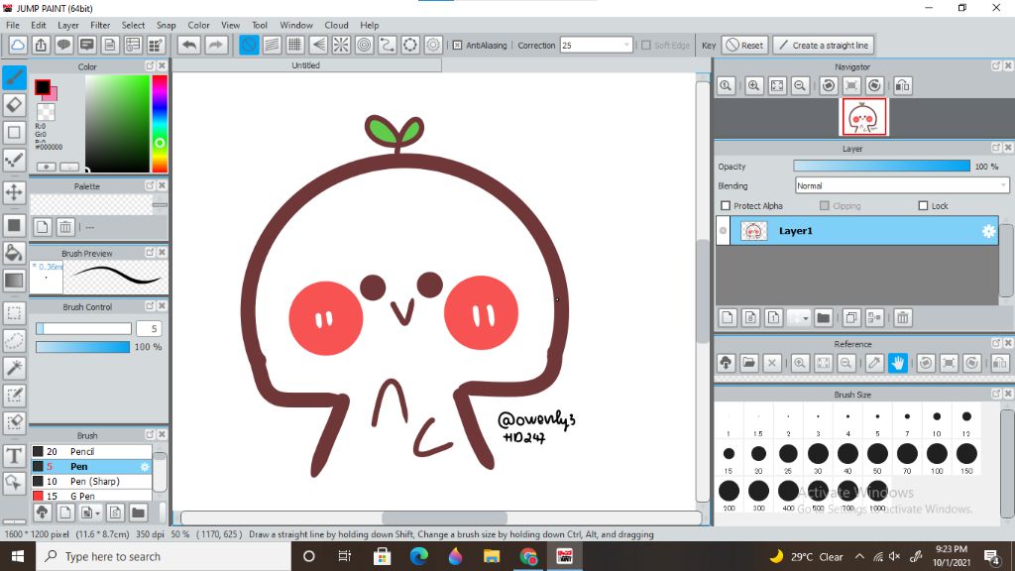Select the Brush tool in left toolbar

point(14,77)
